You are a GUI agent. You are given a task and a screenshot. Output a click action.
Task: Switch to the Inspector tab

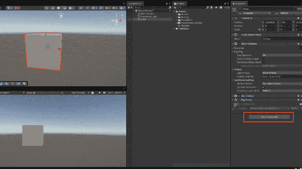[239, 4]
